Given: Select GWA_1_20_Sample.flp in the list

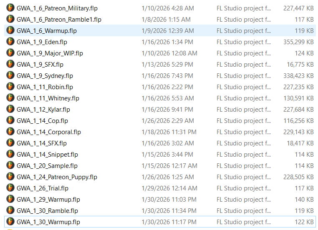Looking at the screenshot, I should tap(47, 165).
